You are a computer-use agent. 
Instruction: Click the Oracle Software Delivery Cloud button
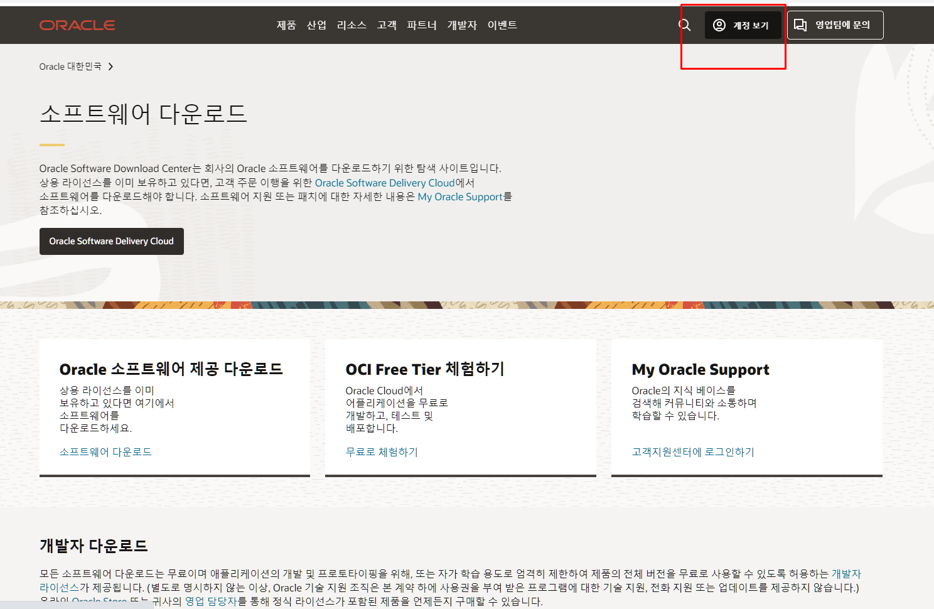coord(112,241)
